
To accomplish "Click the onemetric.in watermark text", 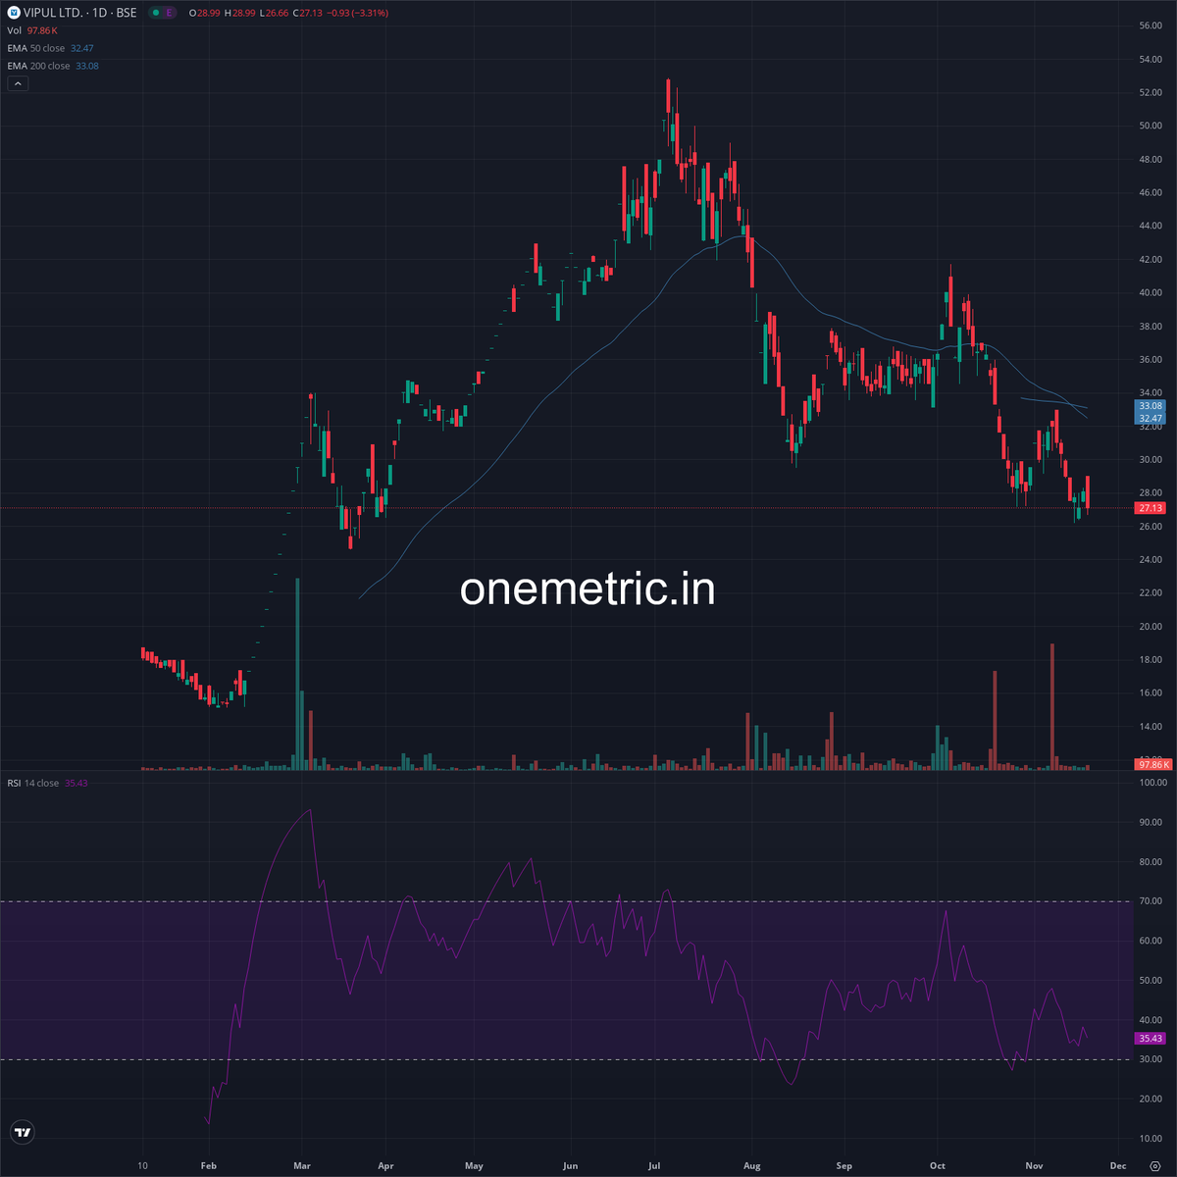I will 588,589.
